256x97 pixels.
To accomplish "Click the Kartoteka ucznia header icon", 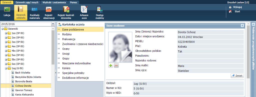I will [60, 25].
